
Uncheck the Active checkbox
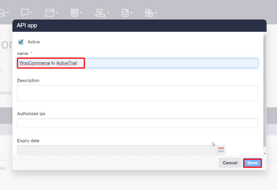(21, 42)
